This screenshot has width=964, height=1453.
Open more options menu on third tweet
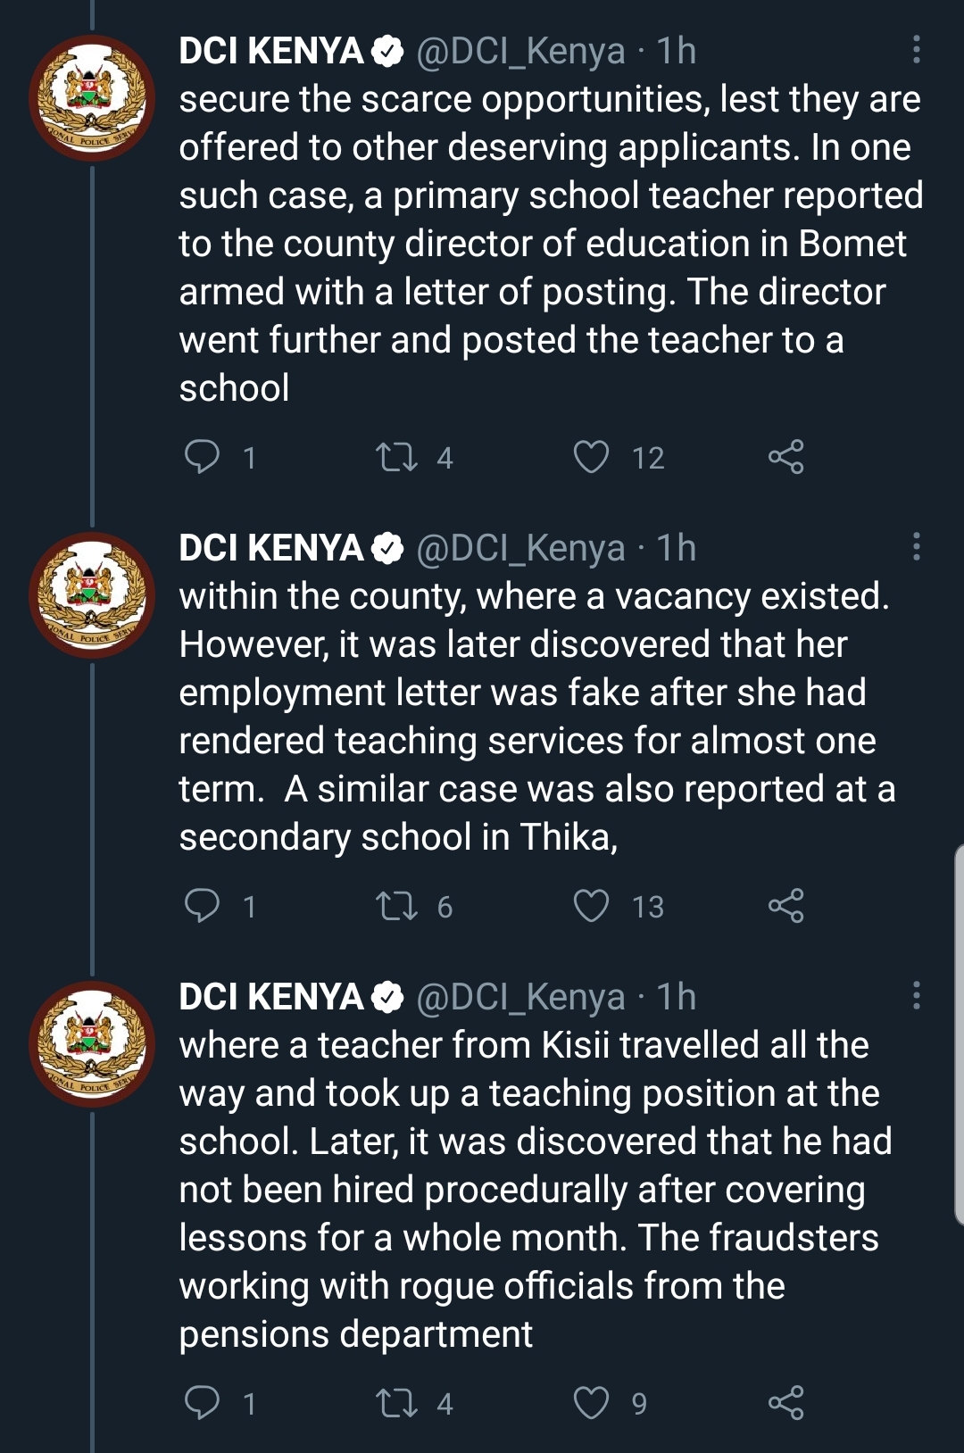click(x=916, y=996)
